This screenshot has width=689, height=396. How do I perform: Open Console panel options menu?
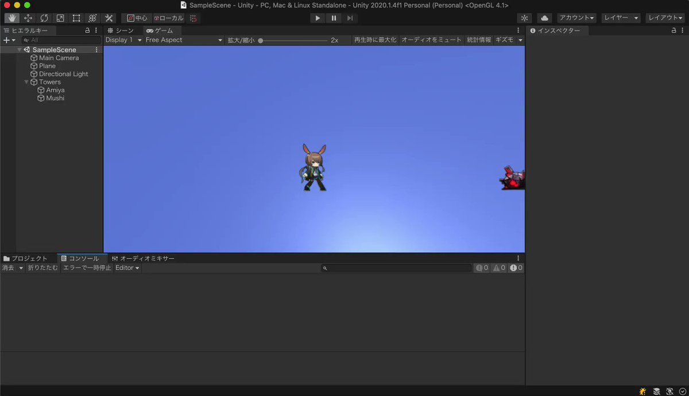point(518,258)
